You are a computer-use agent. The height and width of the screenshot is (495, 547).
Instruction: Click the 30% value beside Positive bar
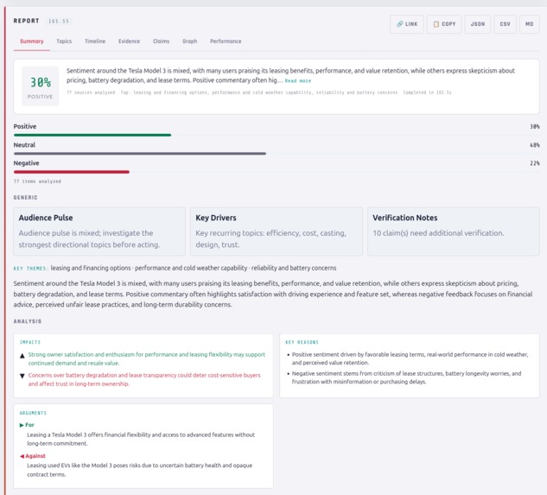[535, 127]
